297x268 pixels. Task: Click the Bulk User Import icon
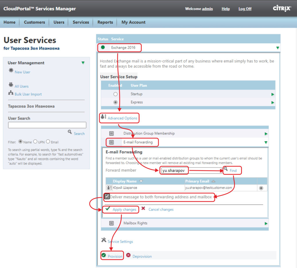(x=11, y=93)
